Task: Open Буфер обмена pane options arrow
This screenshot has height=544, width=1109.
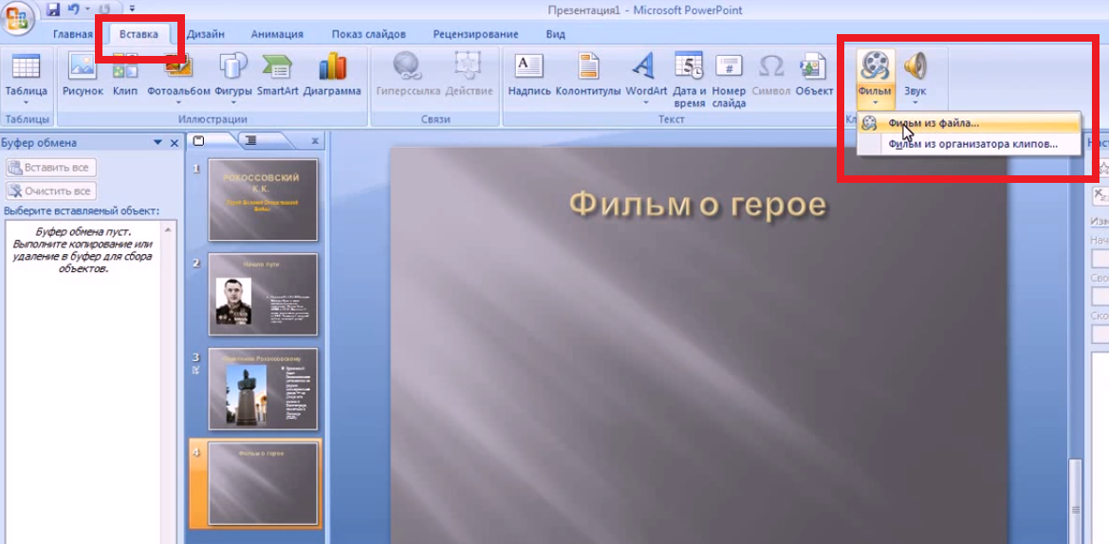Action: tap(157, 143)
